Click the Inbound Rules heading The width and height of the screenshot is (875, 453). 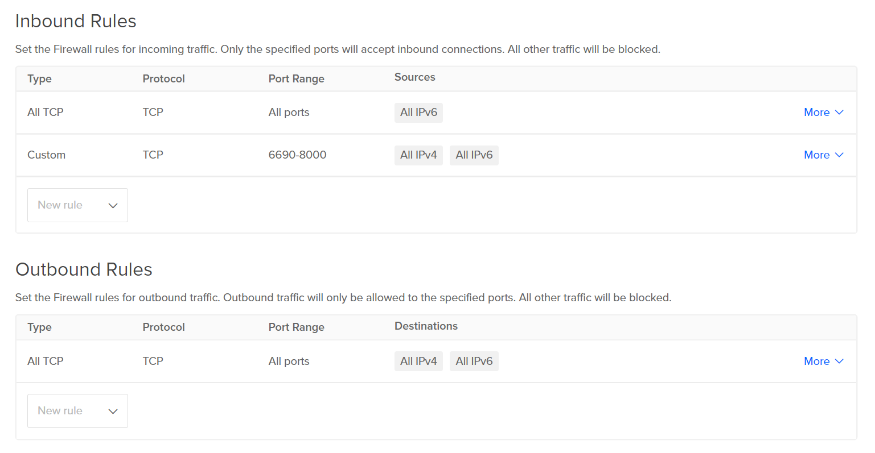coord(76,21)
